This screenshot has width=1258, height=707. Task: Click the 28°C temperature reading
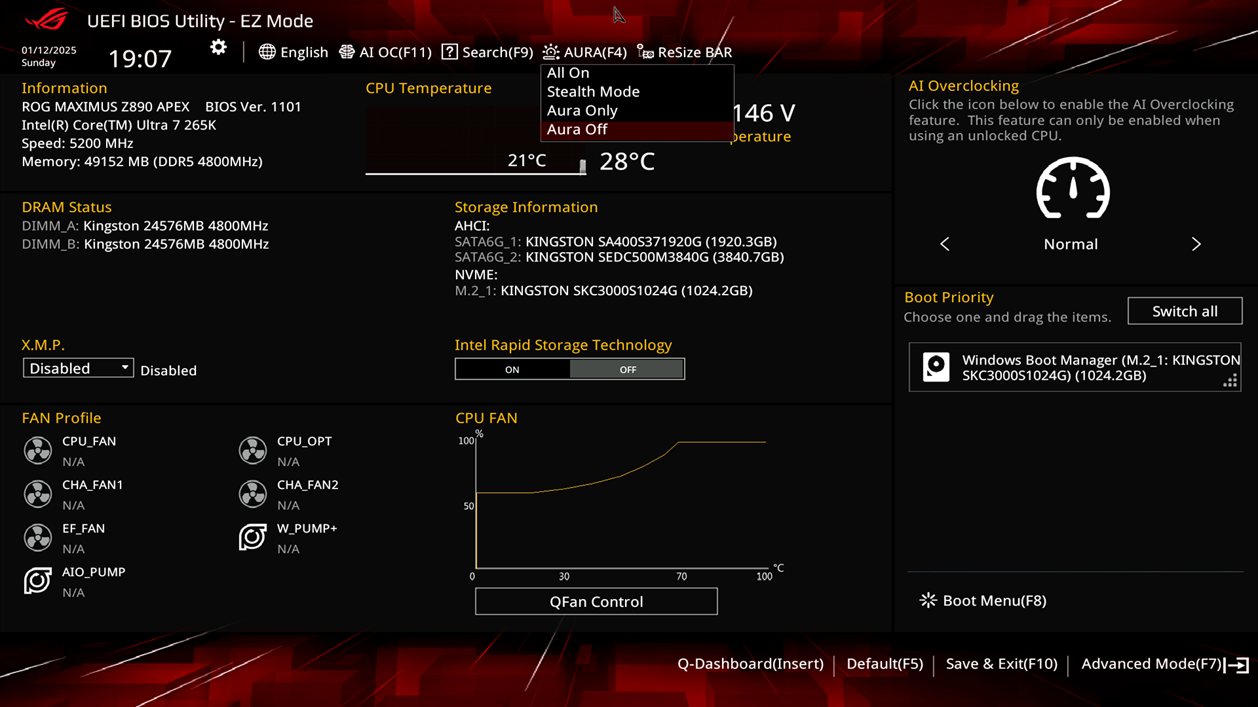point(627,162)
